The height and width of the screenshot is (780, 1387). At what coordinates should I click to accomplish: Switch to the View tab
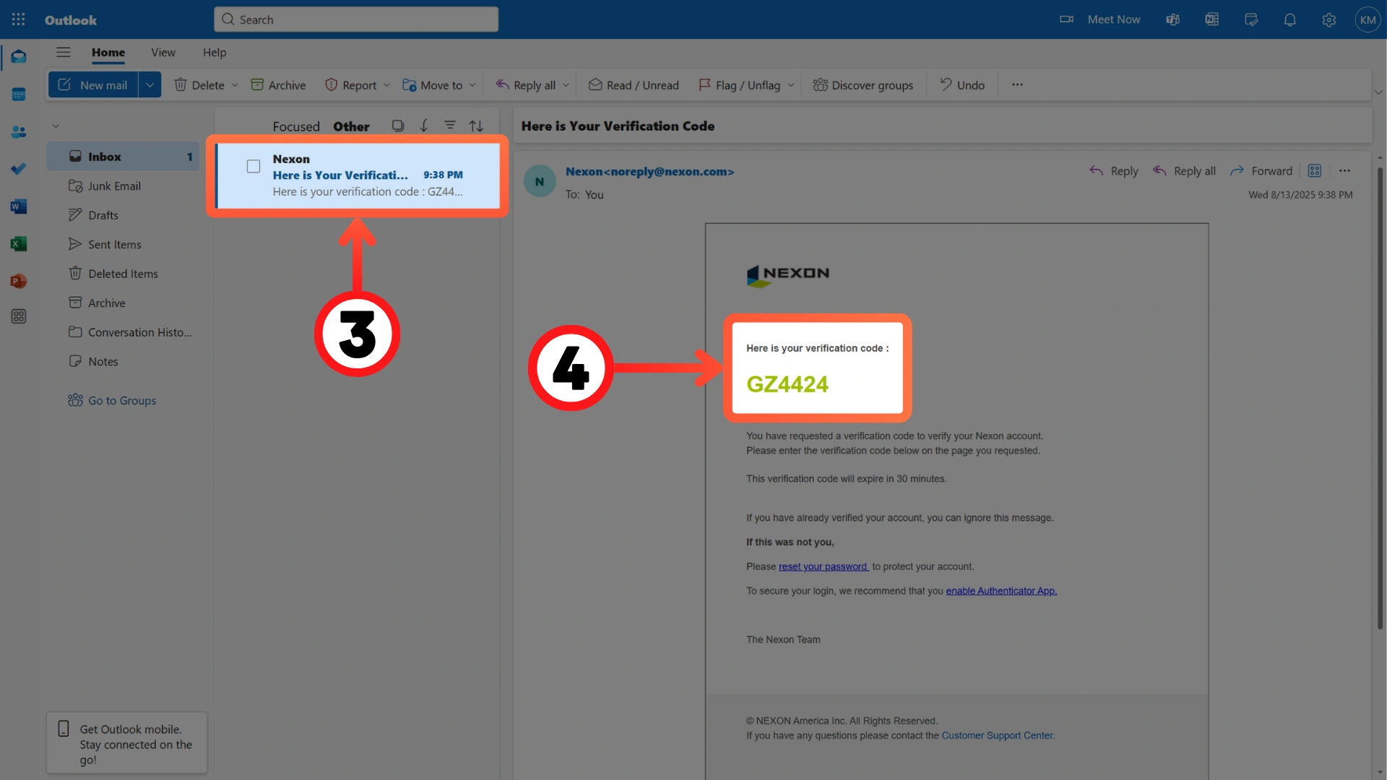pos(163,52)
